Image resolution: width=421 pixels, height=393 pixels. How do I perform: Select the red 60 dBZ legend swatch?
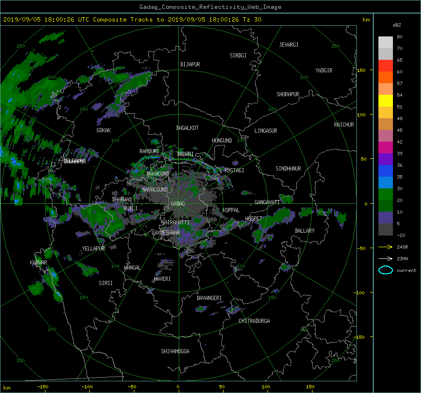[385, 65]
